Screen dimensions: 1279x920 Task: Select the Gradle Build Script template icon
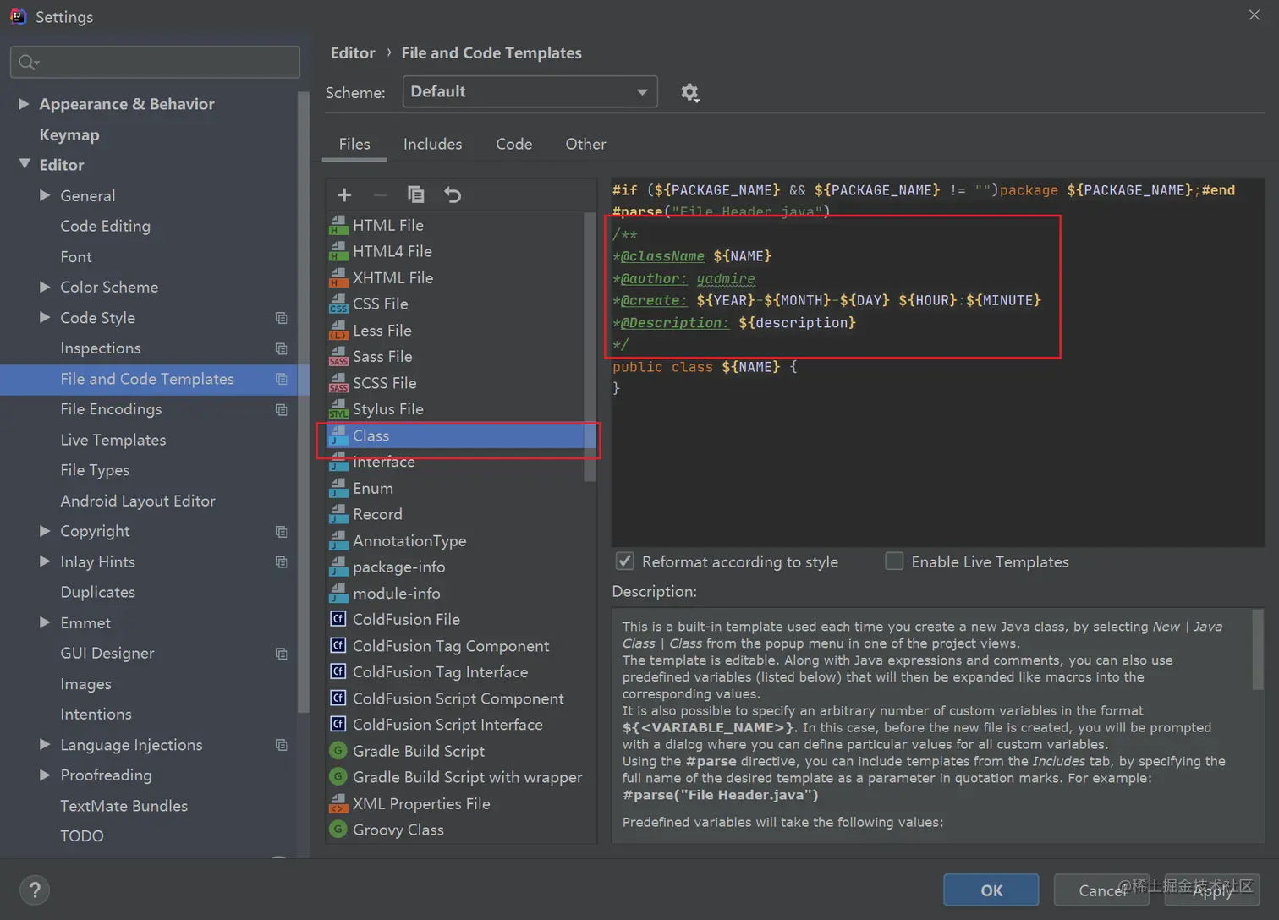[338, 751]
